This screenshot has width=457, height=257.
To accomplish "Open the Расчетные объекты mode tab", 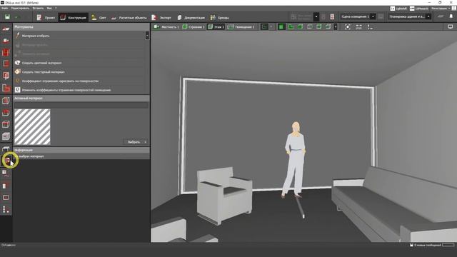I will (x=129, y=17).
